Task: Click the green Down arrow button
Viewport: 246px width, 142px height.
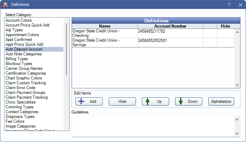Action: (188, 101)
